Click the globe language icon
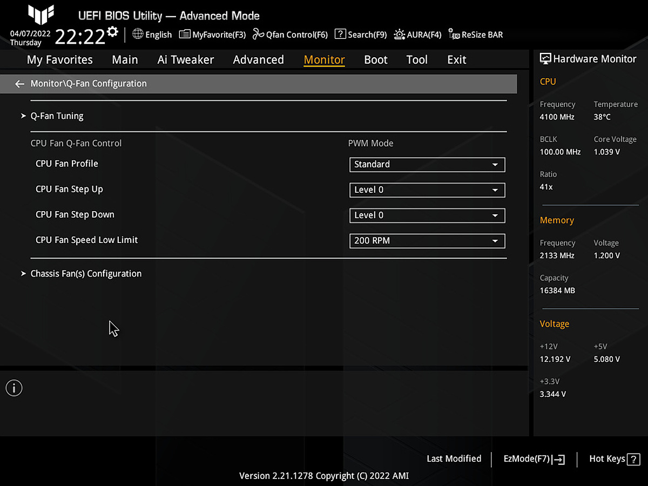This screenshot has height=486, width=648. [138, 34]
